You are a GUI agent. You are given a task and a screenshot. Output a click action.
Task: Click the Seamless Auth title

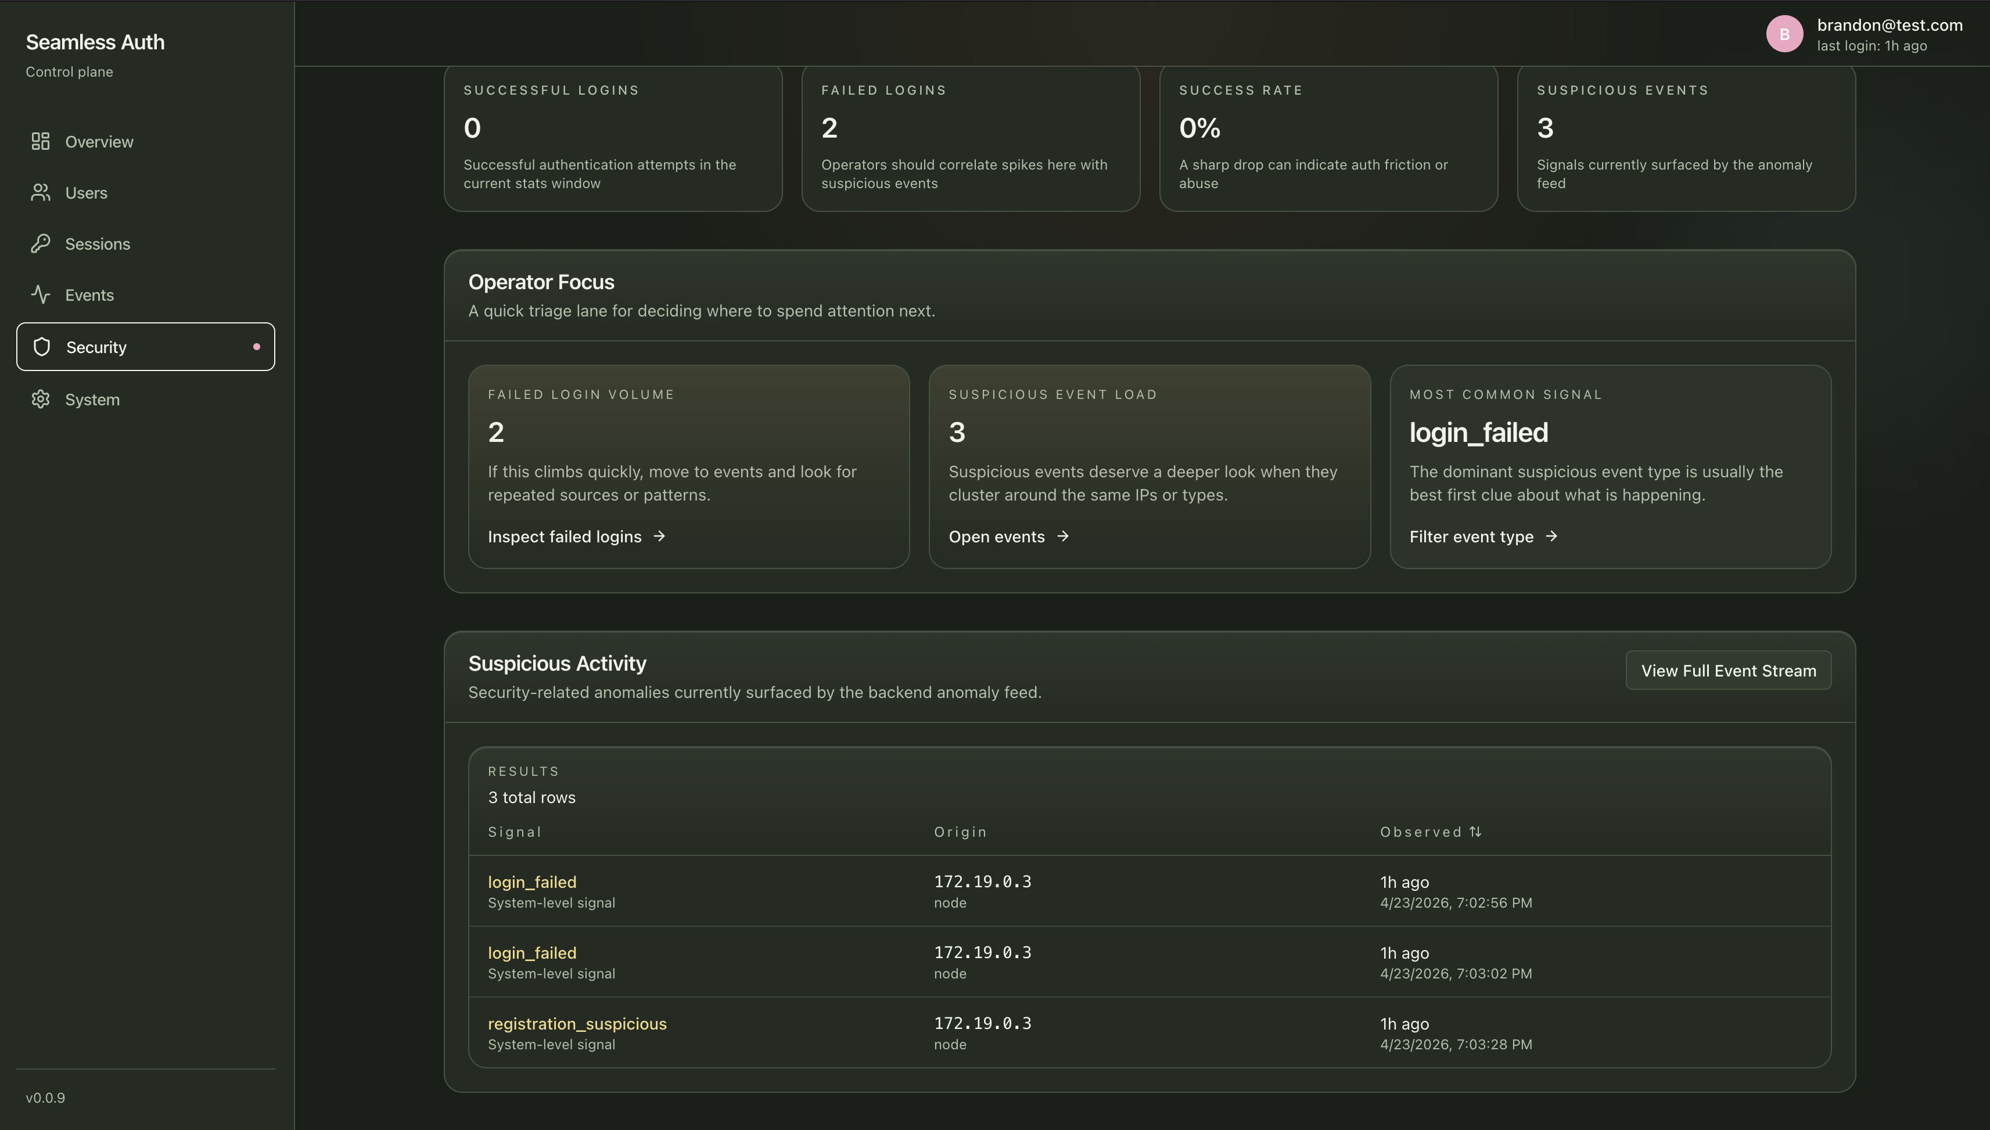tap(95, 42)
